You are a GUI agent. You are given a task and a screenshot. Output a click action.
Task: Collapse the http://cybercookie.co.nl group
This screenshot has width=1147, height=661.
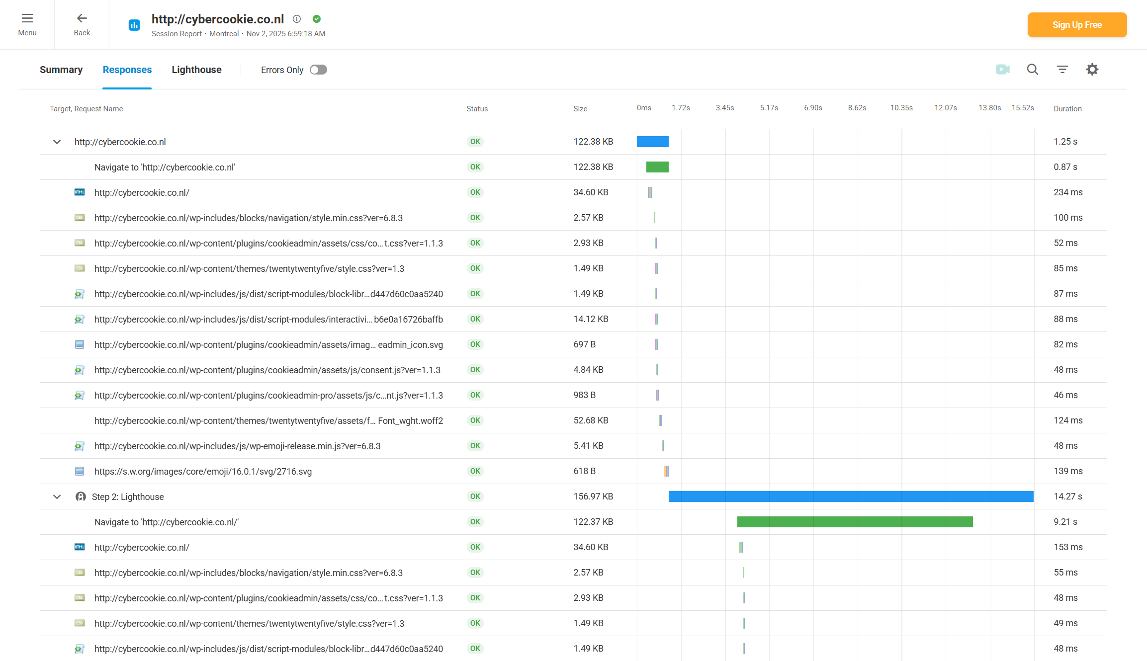(57, 142)
